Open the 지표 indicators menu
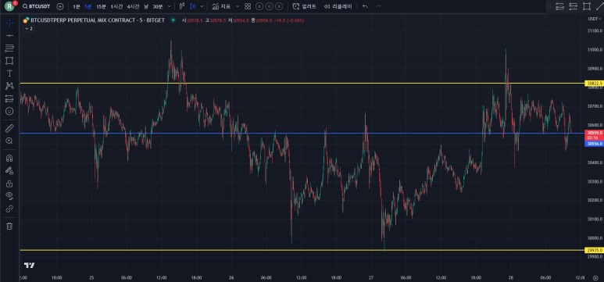The image size is (604, 282). [221, 6]
